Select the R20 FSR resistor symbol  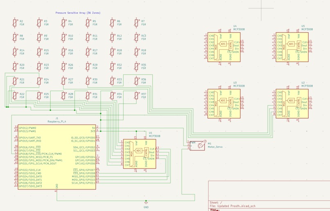tap(14, 67)
